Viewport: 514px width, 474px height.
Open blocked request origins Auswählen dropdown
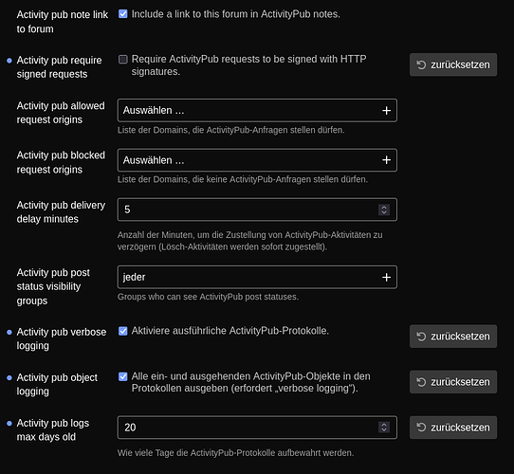pos(257,160)
